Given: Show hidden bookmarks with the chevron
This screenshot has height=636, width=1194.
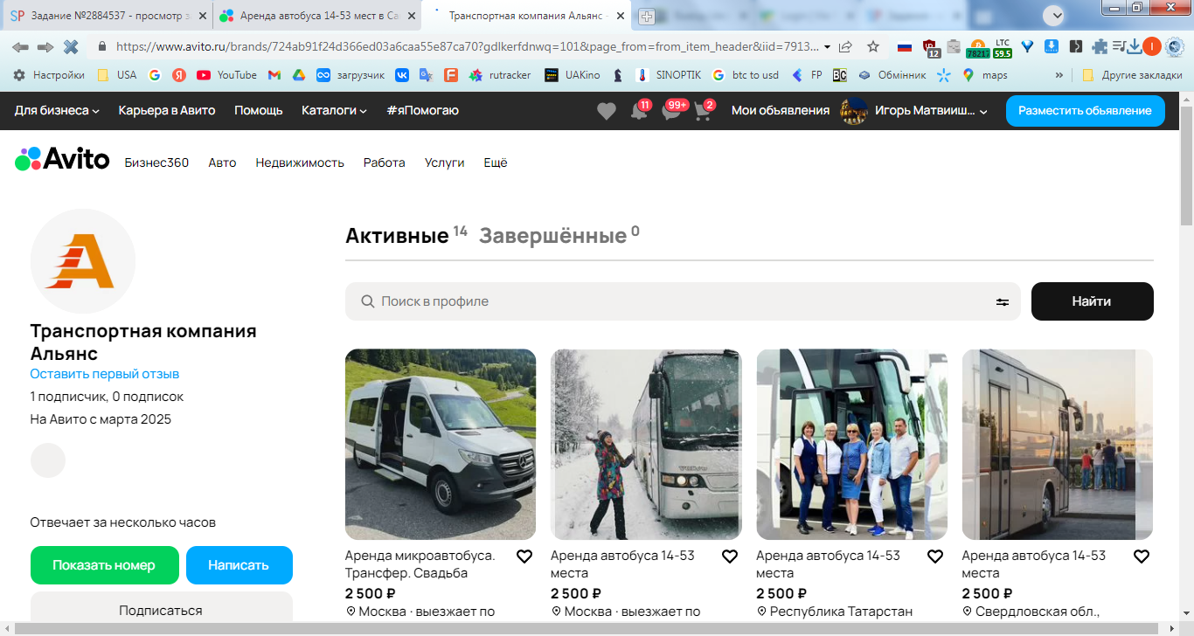Looking at the screenshot, I should [1059, 75].
